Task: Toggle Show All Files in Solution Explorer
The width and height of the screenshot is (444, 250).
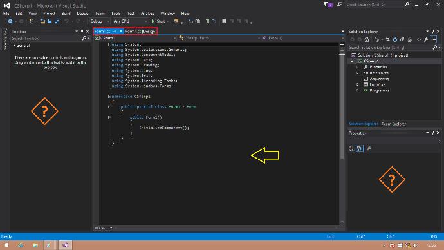Action: coord(409,39)
